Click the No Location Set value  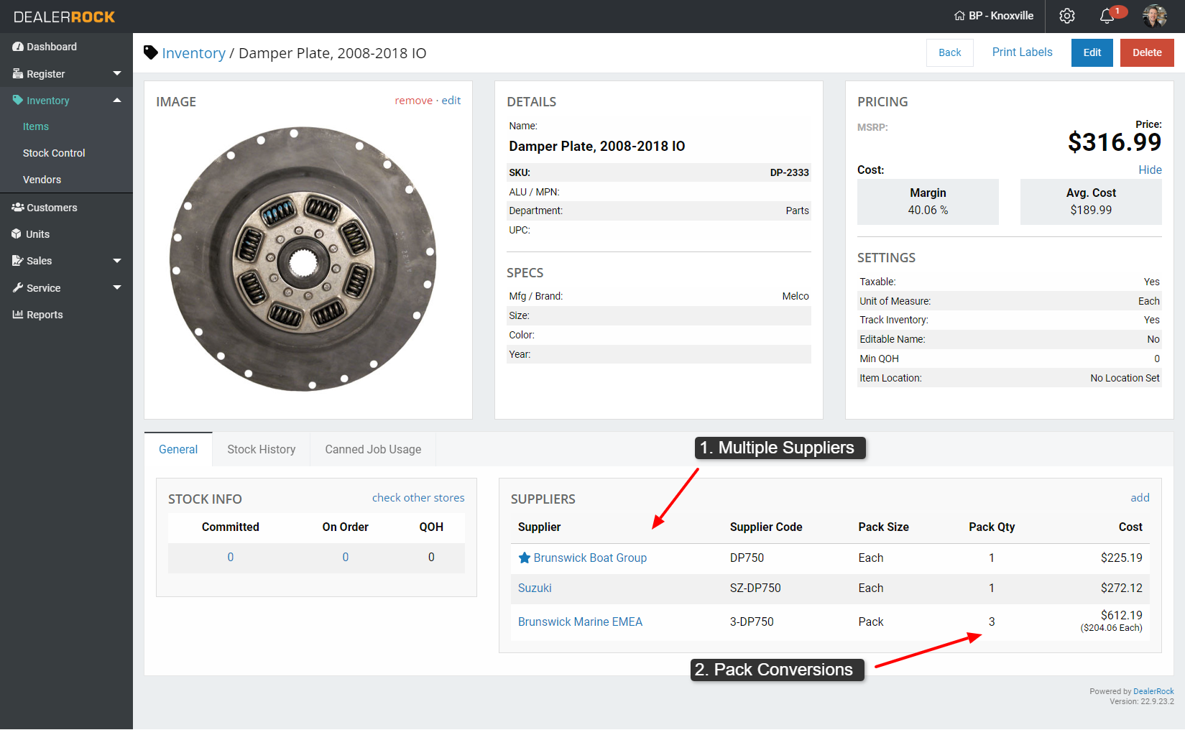tap(1125, 378)
